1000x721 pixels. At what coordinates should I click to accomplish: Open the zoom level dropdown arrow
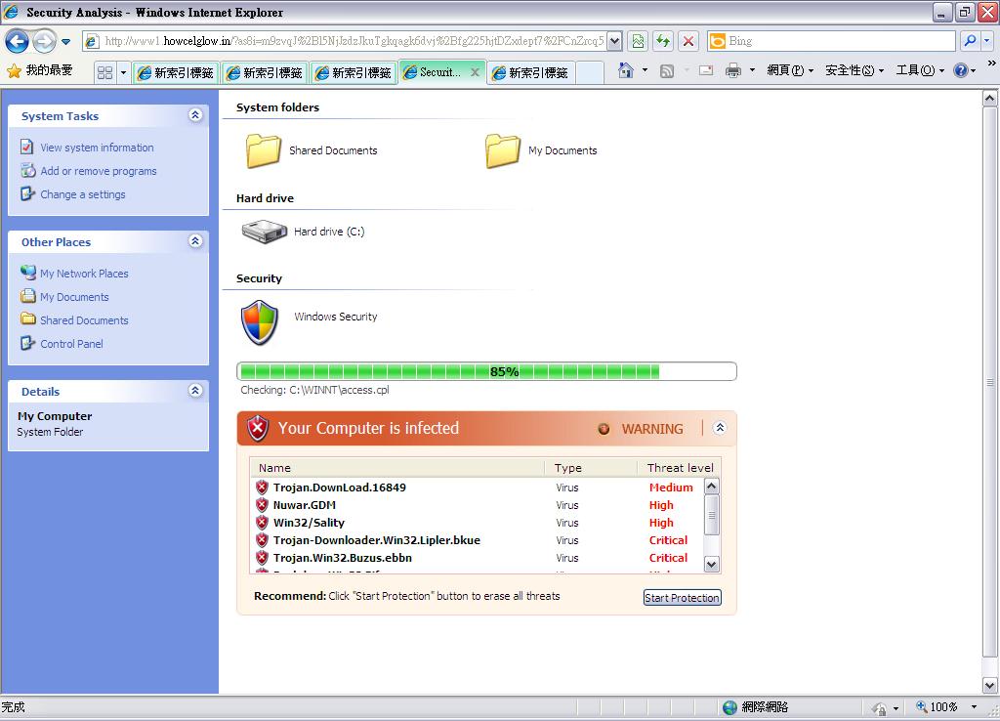click(974, 707)
